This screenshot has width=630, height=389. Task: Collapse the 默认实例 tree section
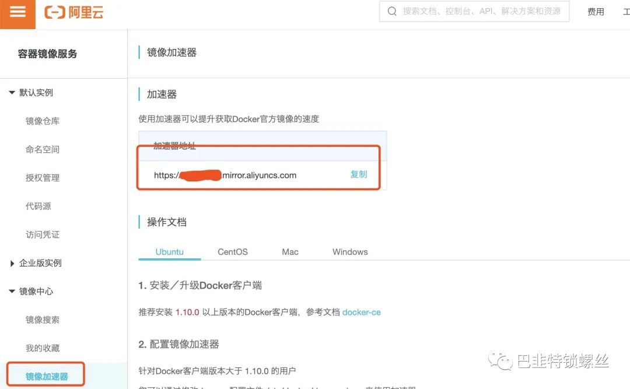pos(12,92)
